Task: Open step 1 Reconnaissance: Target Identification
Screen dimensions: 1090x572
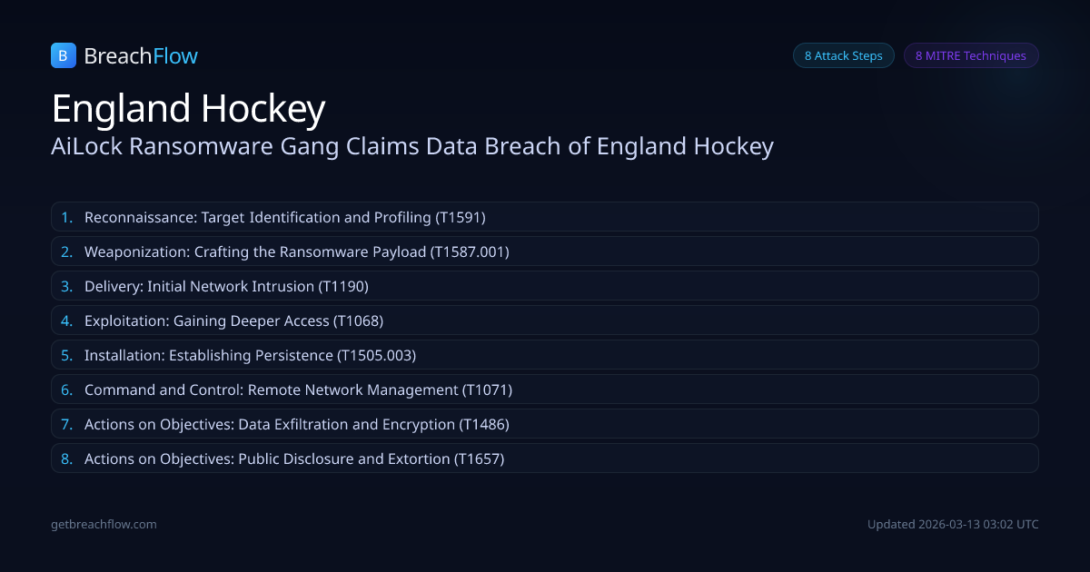Action: pyautogui.click(x=285, y=217)
